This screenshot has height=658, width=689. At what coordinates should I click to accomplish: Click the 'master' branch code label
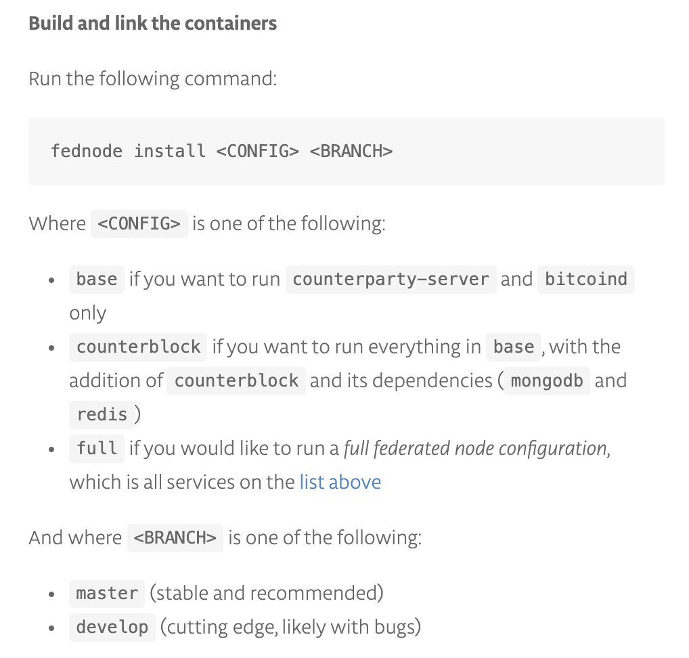pyautogui.click(x=107, y=594)
